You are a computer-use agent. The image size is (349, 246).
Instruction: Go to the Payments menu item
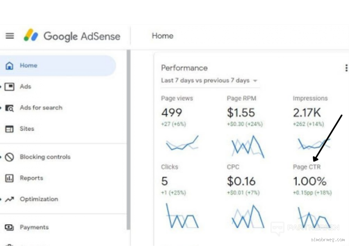click(34, 227)
